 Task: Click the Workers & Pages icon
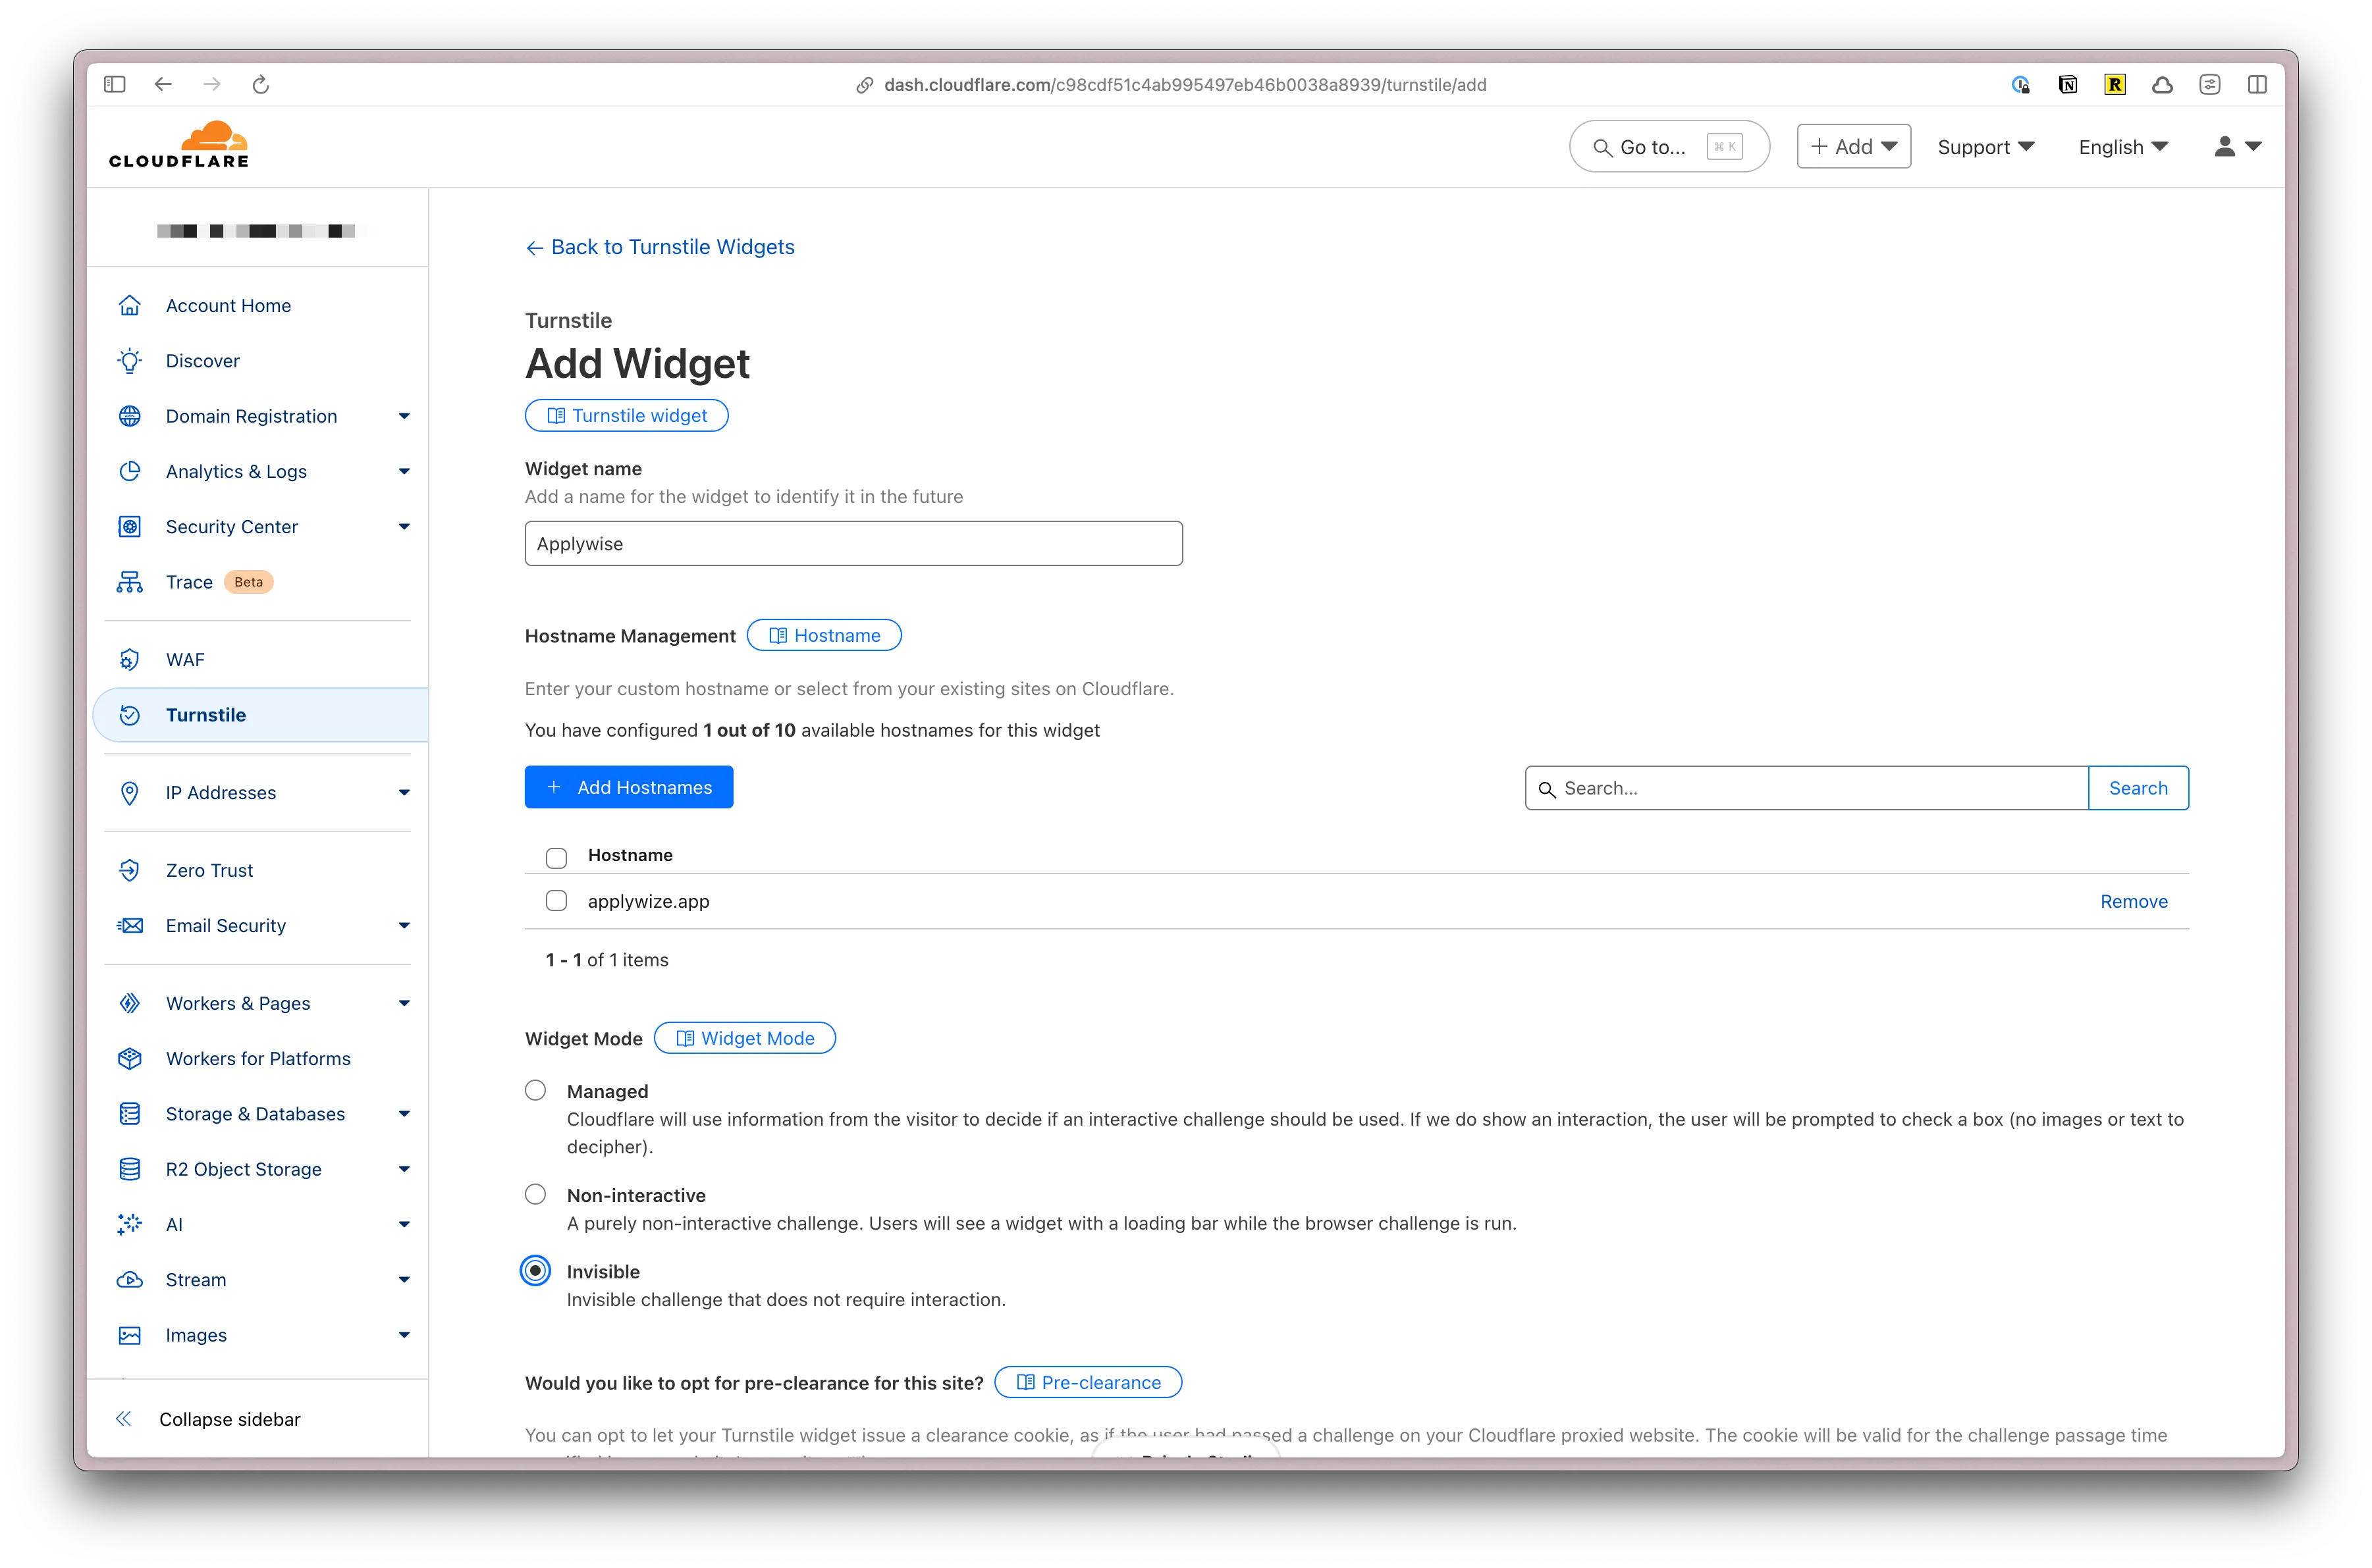130,1003
